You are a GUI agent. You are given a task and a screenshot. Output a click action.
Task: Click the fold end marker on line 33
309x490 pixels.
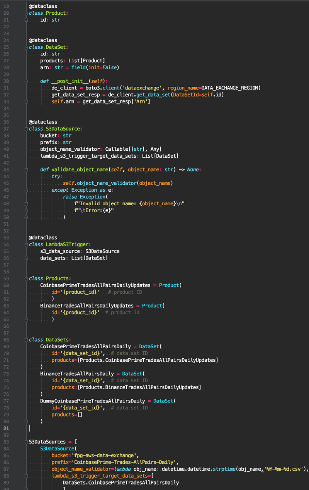coord(25,101)
